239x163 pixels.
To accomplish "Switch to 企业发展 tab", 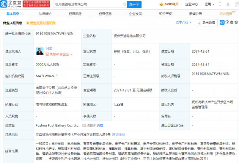I will click(x=135, y=14).
